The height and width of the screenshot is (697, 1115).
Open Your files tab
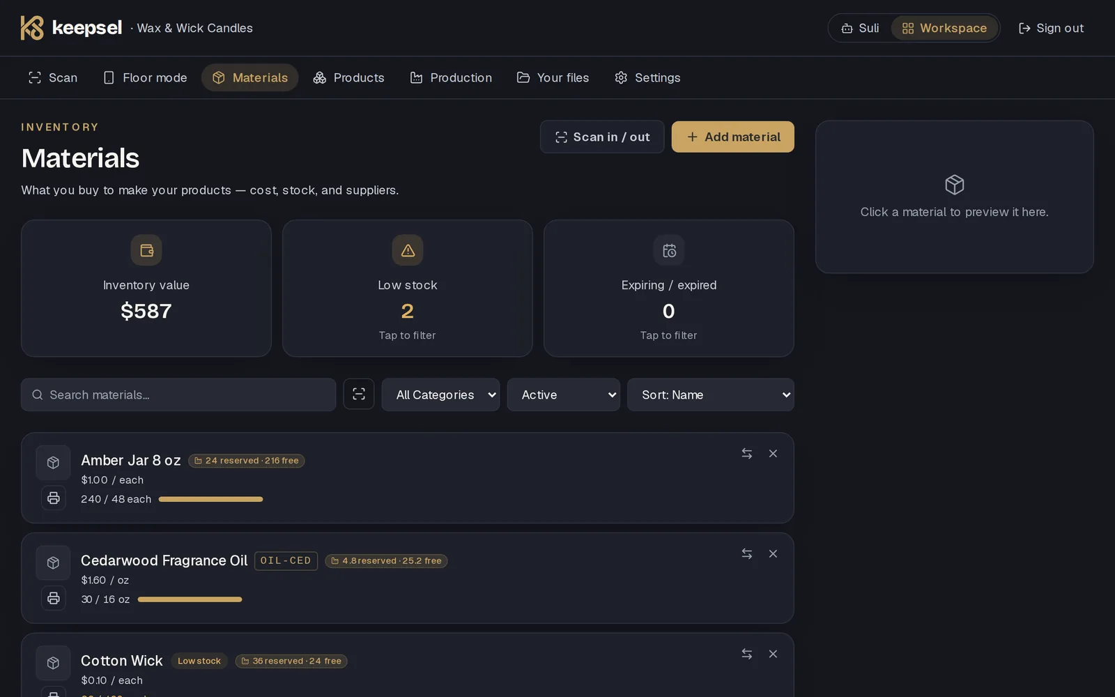click(553, 78)
